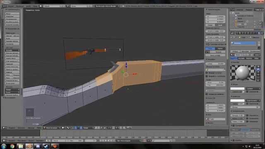This screenshot has width=265, height=149.
Task: Click the diffuse color swatch
Action: pos(237,89)
